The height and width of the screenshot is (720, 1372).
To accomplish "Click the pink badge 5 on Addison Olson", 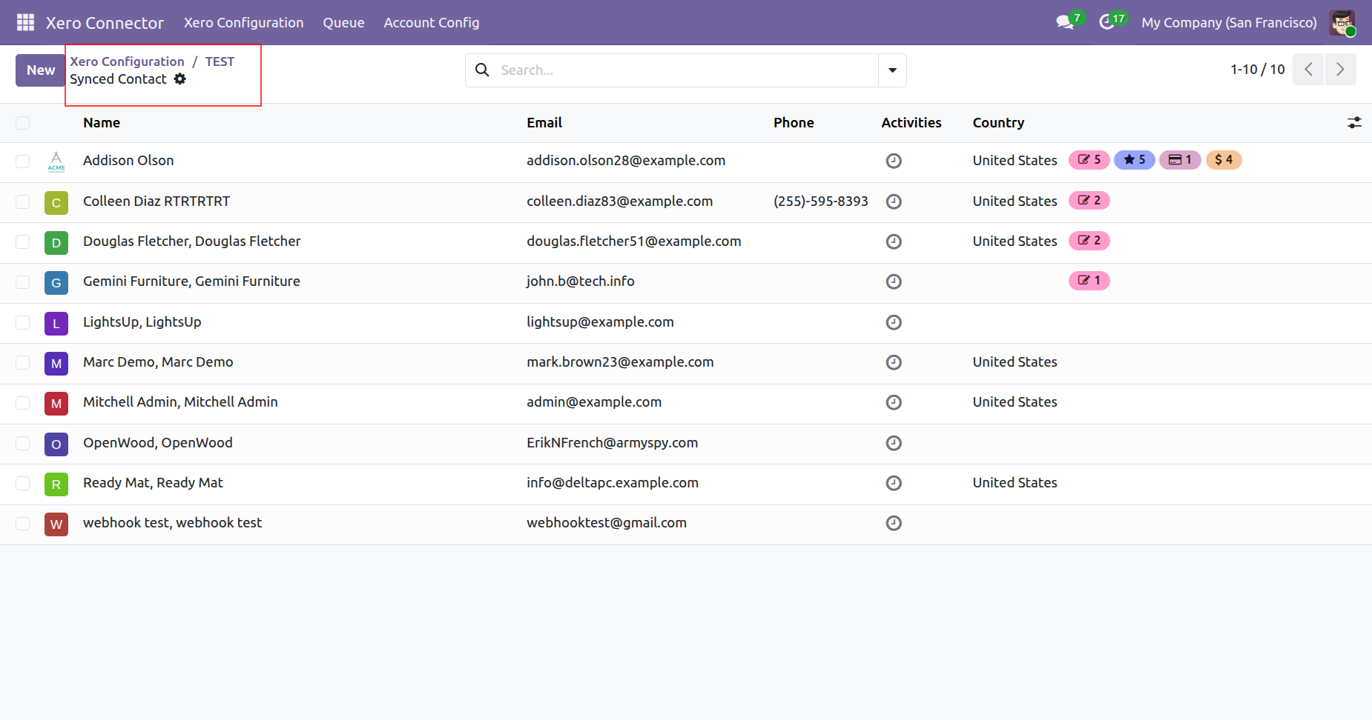I will 1089,160.
